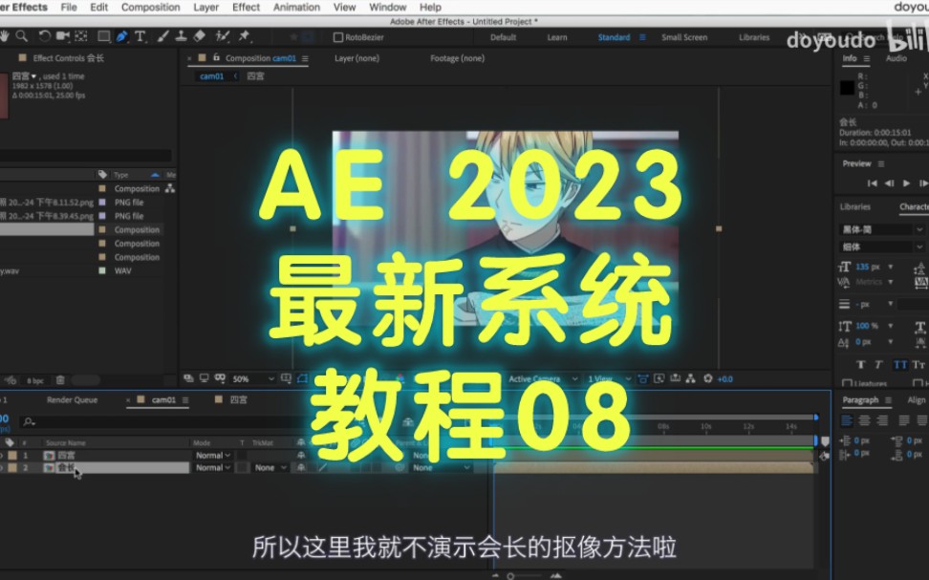Select the Rectangle shape tool

pos(102,37)
